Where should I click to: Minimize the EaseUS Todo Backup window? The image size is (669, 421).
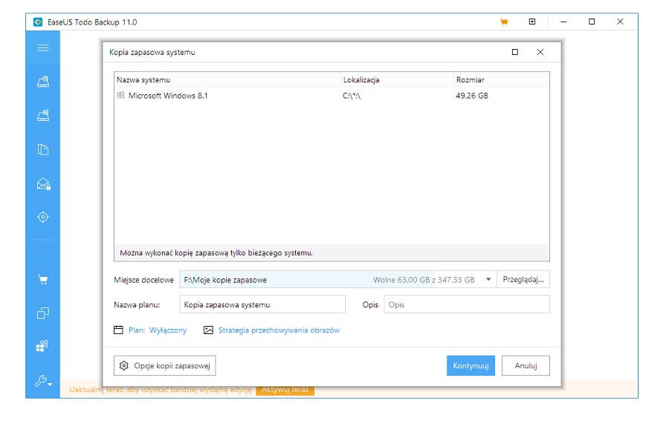click(x=563, y=22)
